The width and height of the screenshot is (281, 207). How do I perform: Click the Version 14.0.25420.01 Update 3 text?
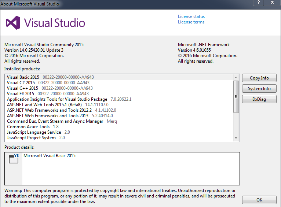pyautogui.click(x=34, y=50)
